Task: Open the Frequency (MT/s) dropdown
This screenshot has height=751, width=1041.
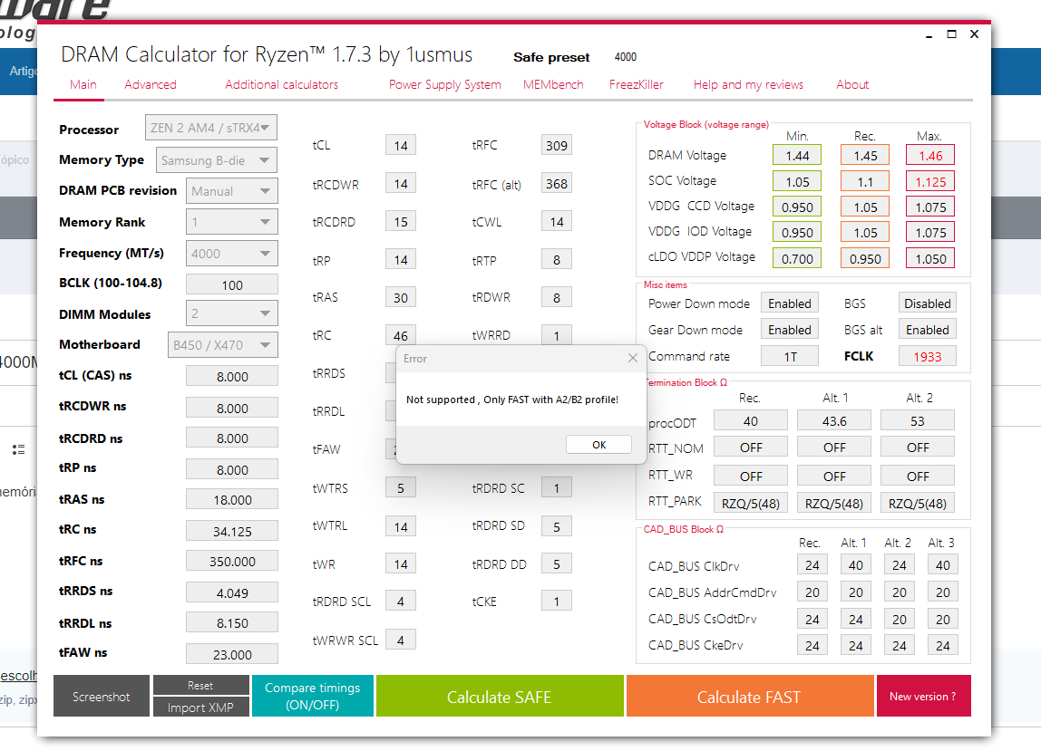Action: click(x=232, y=254)
